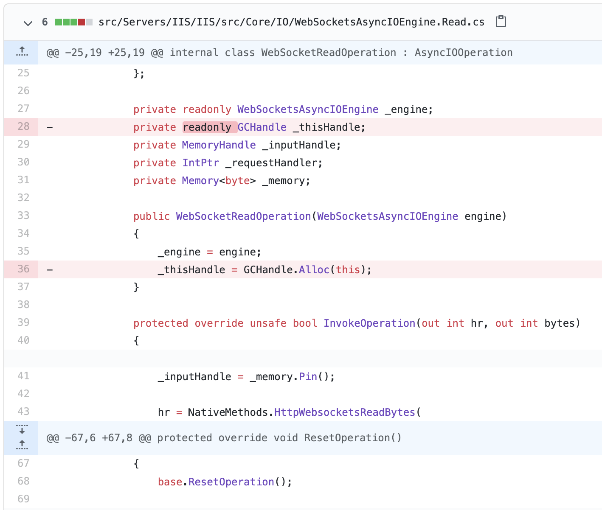The image size is (602, 510).
Task: Click the deletion marker on line 36
Action: coord(50,269)
